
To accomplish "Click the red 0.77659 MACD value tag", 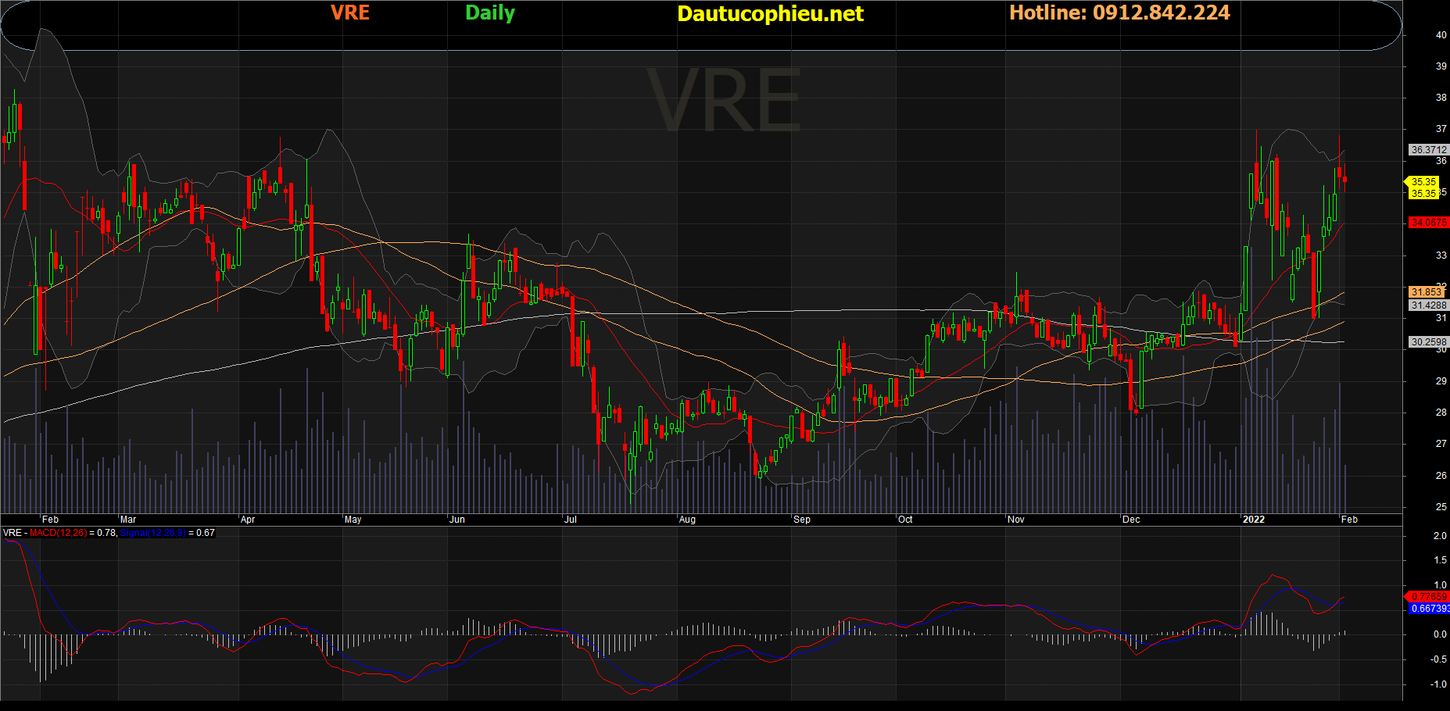I will click(1429, 597).
